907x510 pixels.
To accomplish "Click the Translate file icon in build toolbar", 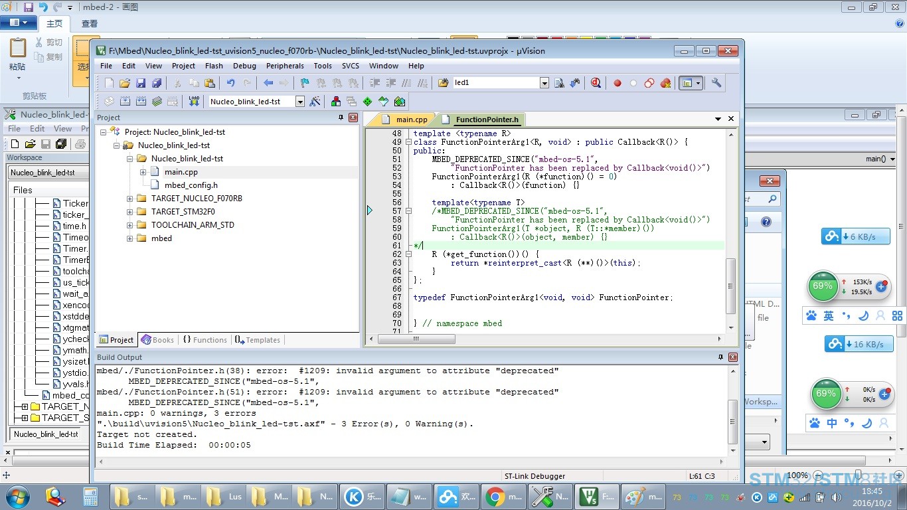I will (x=110, y=102).
